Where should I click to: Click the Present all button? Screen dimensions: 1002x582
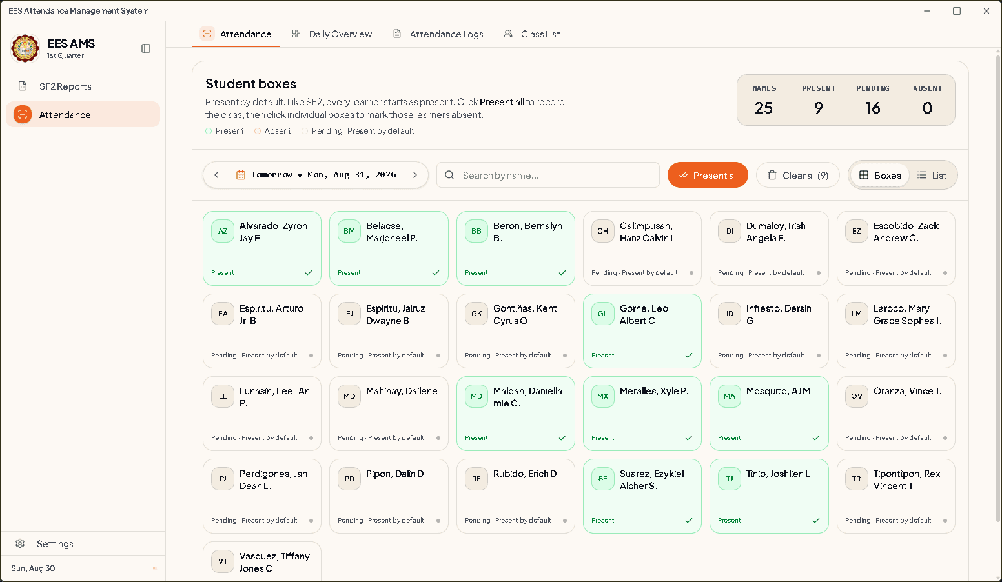click(708, 175)
